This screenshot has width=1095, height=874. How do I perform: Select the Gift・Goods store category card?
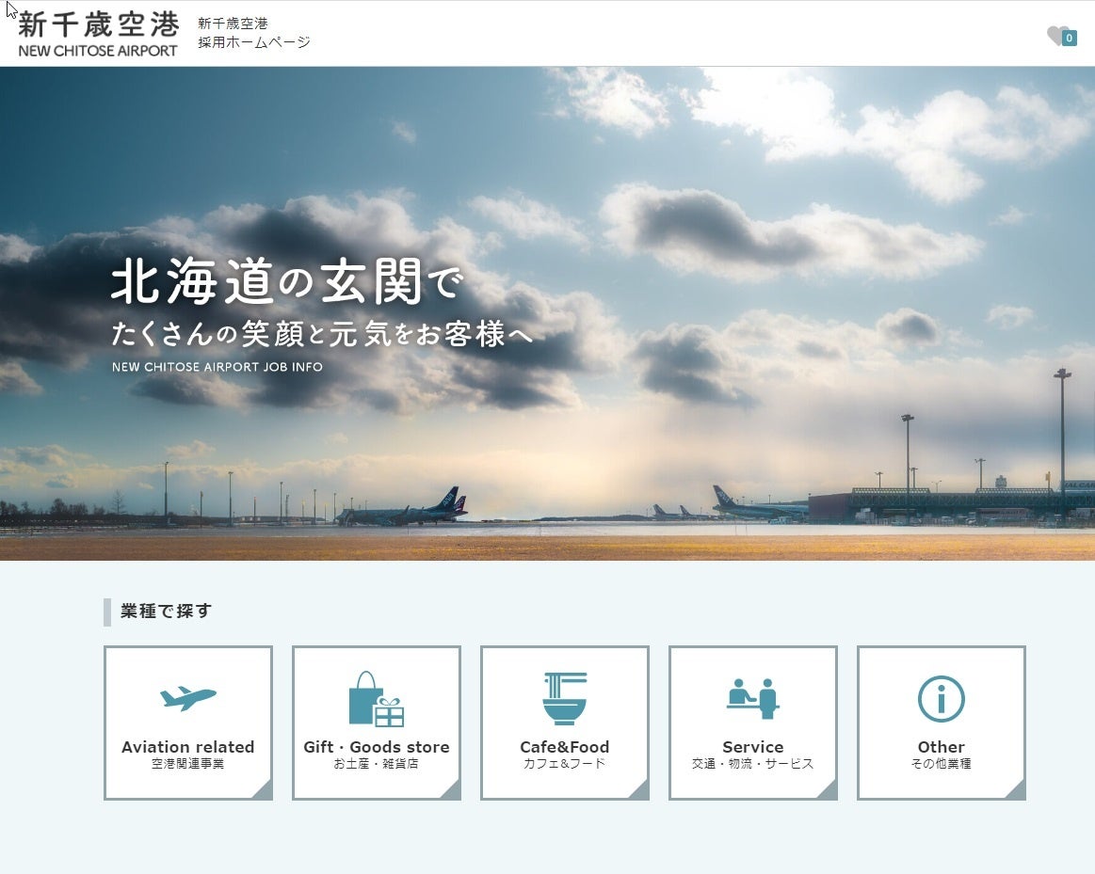(x=376, y=722)
